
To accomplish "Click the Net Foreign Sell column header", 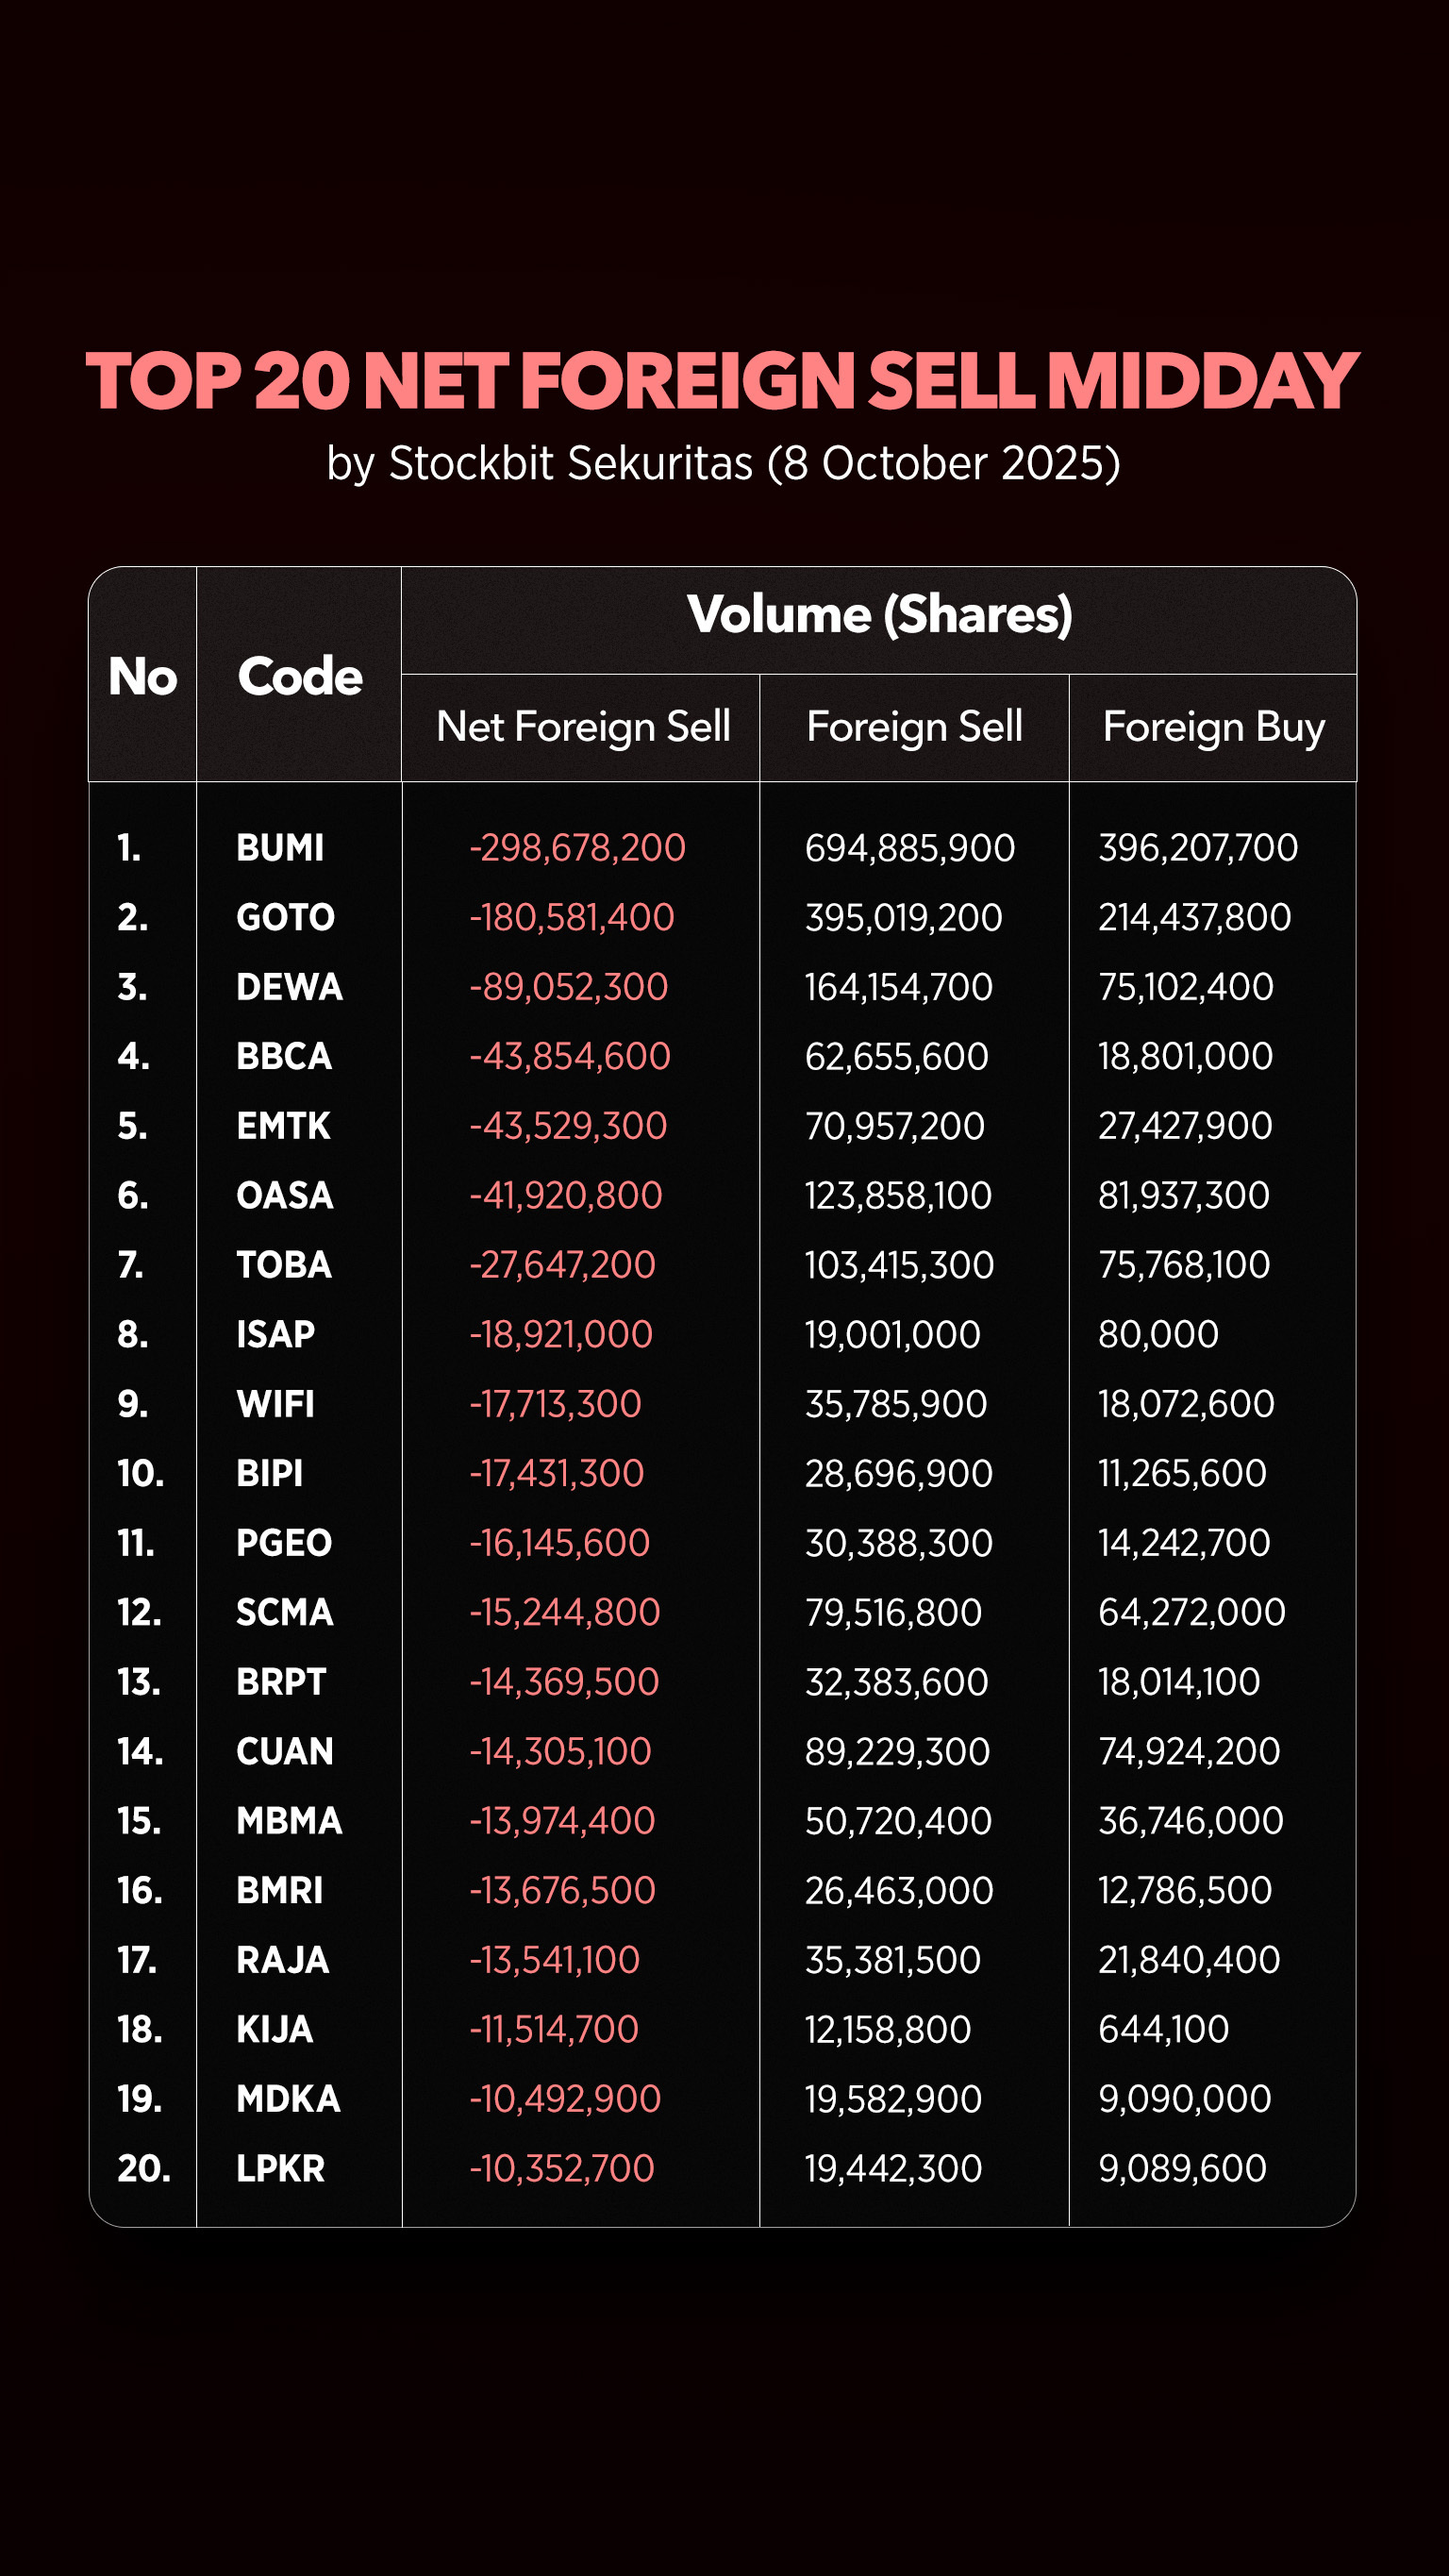I will click(x=583, y=726).
